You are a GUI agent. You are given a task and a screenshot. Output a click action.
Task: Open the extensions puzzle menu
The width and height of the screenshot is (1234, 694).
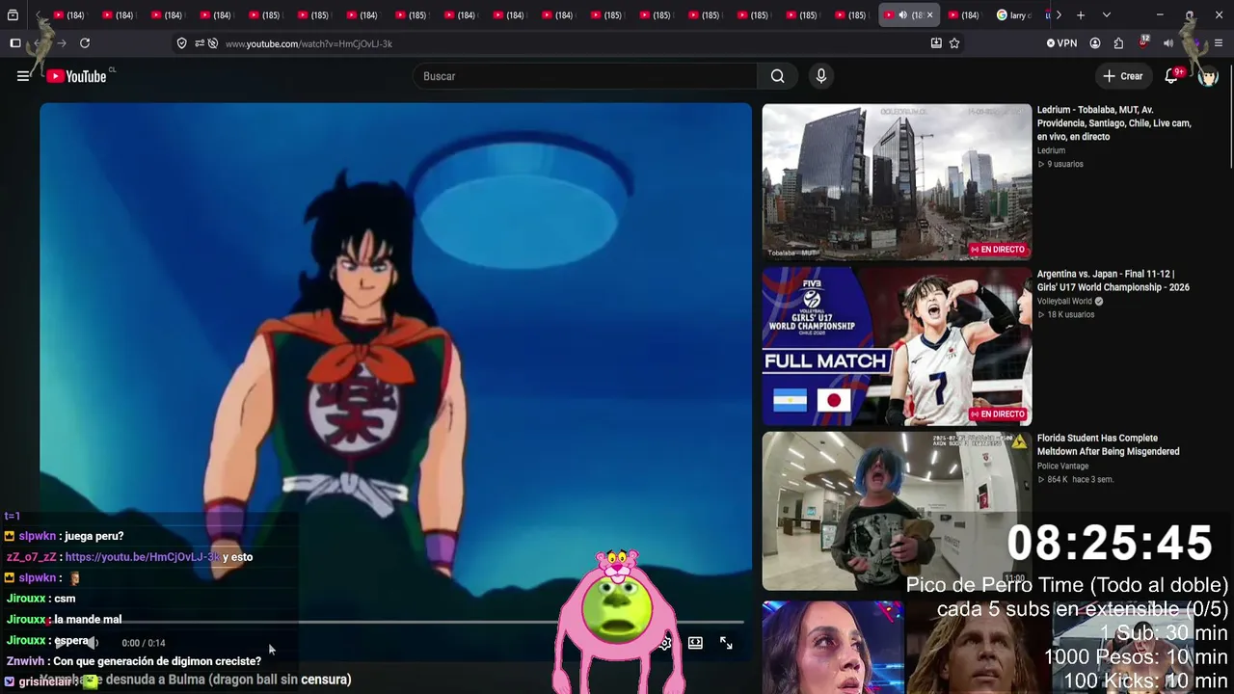(x=1118, y=43)
